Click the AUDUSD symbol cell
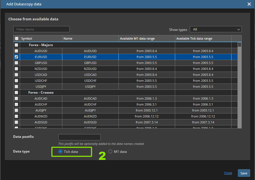The width and height of the screenshot is (255, 180). click(x=41, y=51)
